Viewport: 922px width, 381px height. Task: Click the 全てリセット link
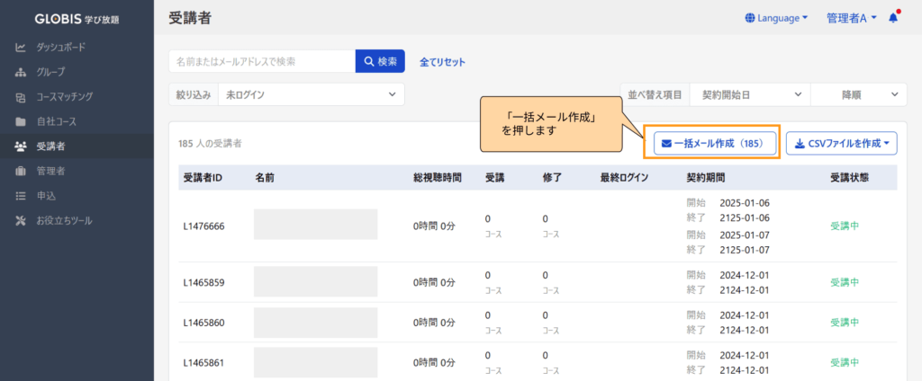pos(443,62)
